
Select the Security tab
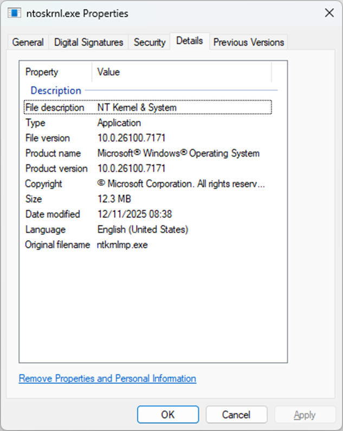coord(150,42)
